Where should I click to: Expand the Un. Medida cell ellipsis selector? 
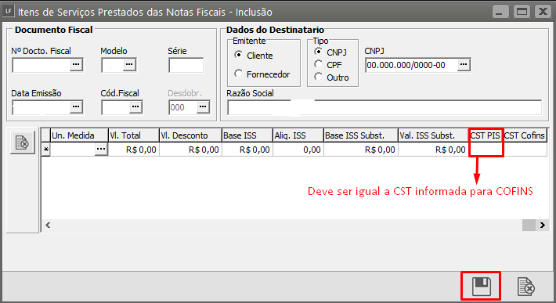101,150
